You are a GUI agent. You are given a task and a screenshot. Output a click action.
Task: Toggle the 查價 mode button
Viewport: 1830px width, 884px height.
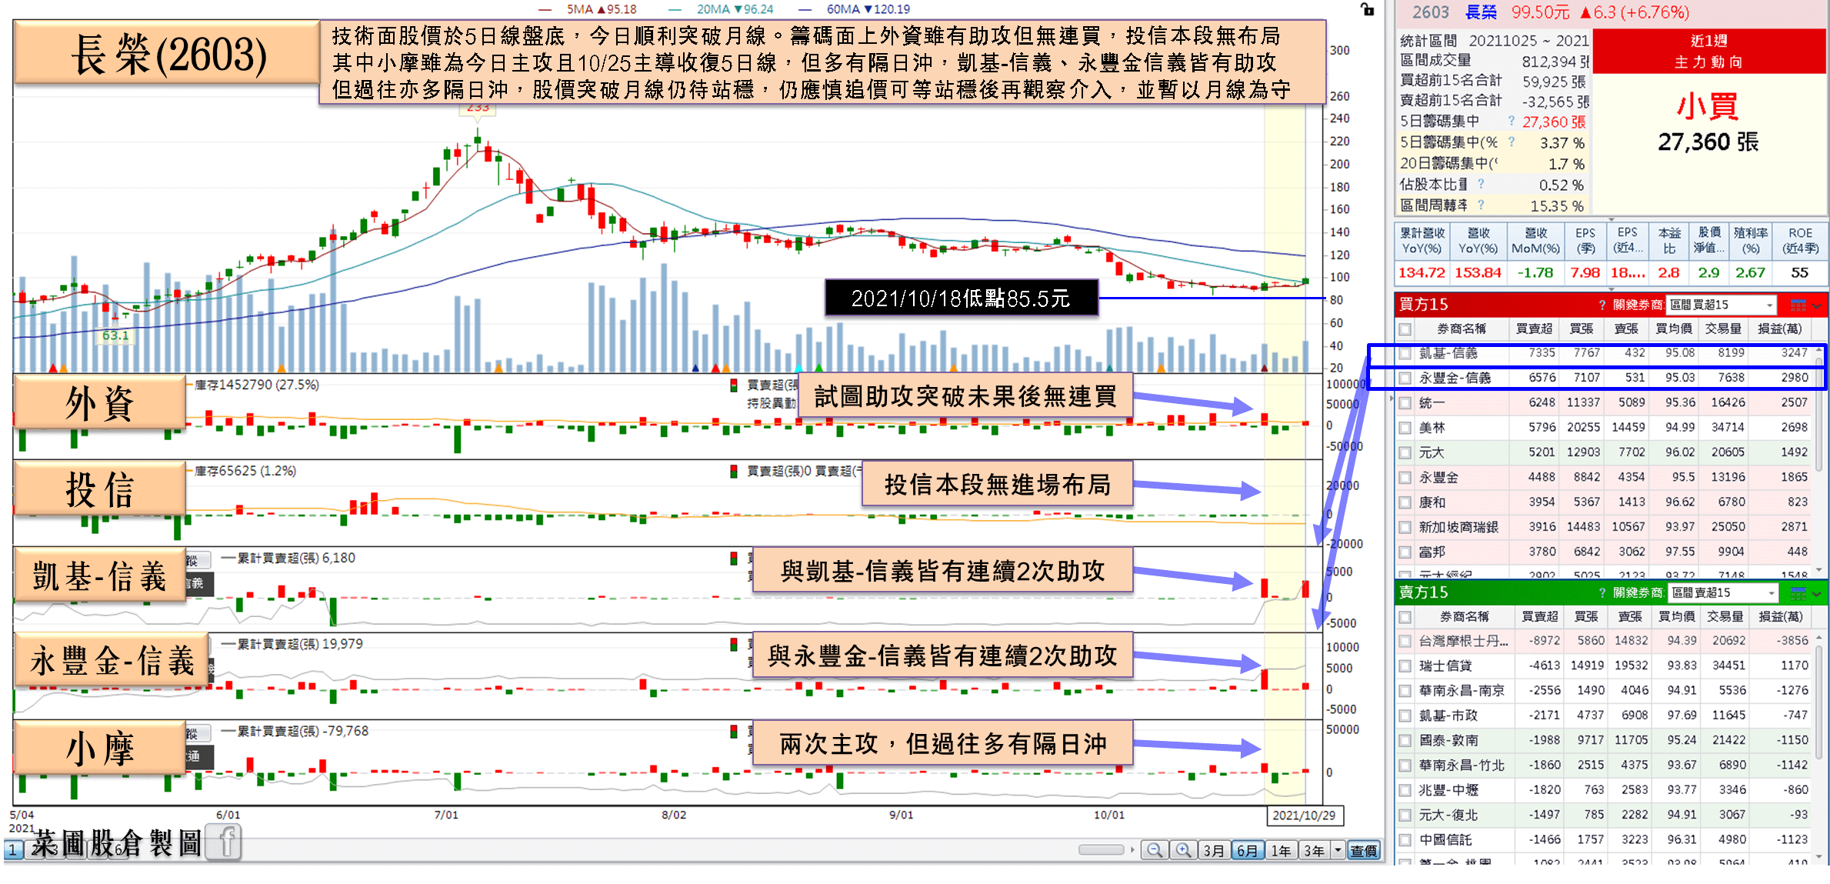click(x=1364, y=850)
